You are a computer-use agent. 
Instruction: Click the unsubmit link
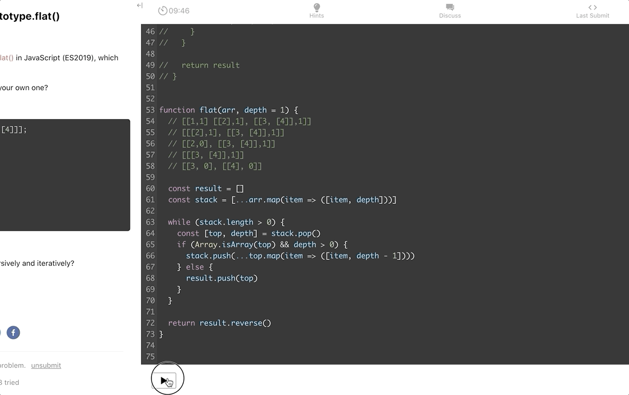click(x=46, y=365)
